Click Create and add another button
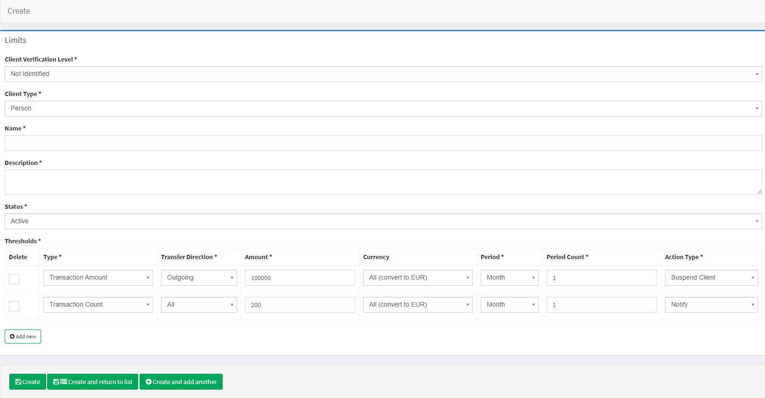The width and height of the screenshot is (765, 398). pos(181,382)
